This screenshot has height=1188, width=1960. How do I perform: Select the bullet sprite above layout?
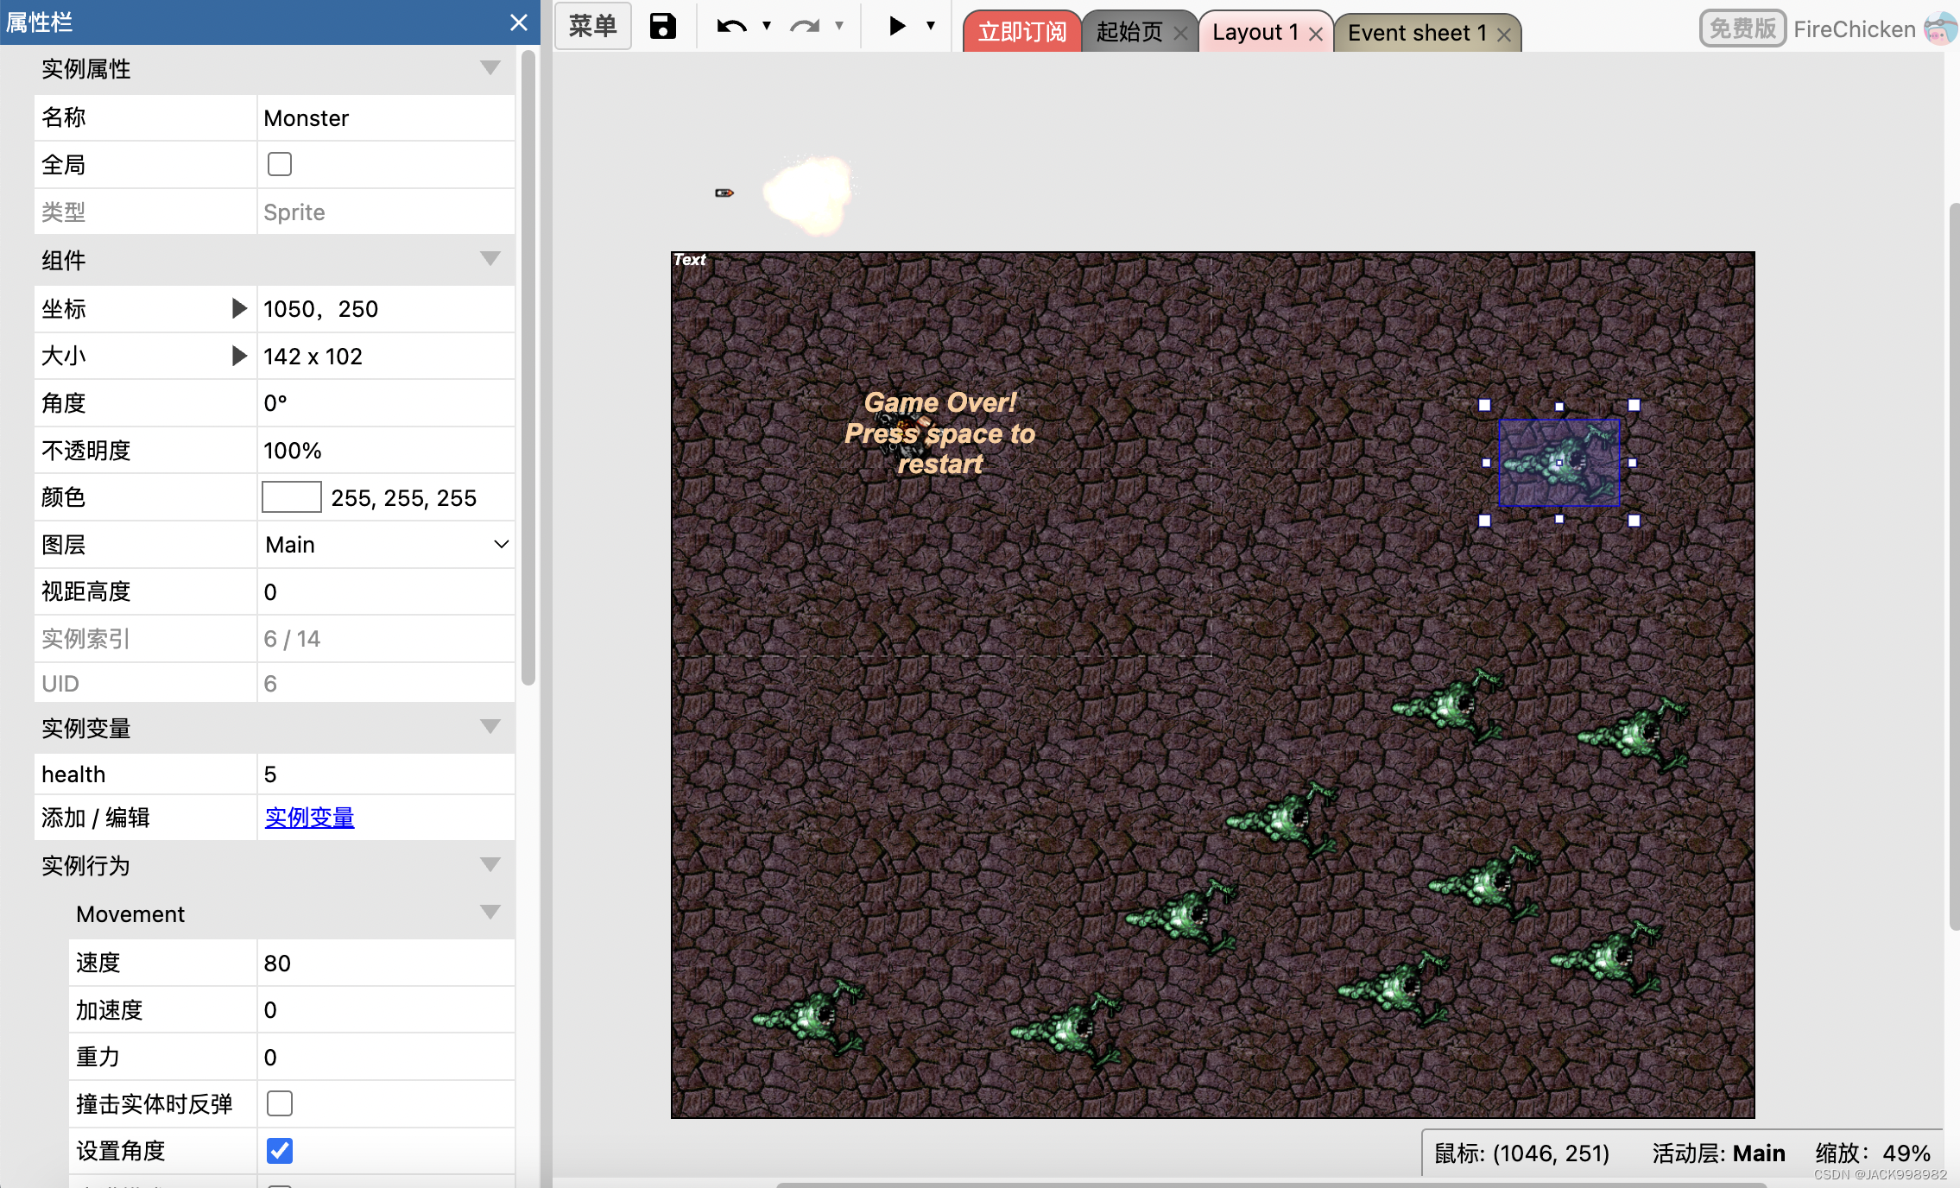point(724,193)
